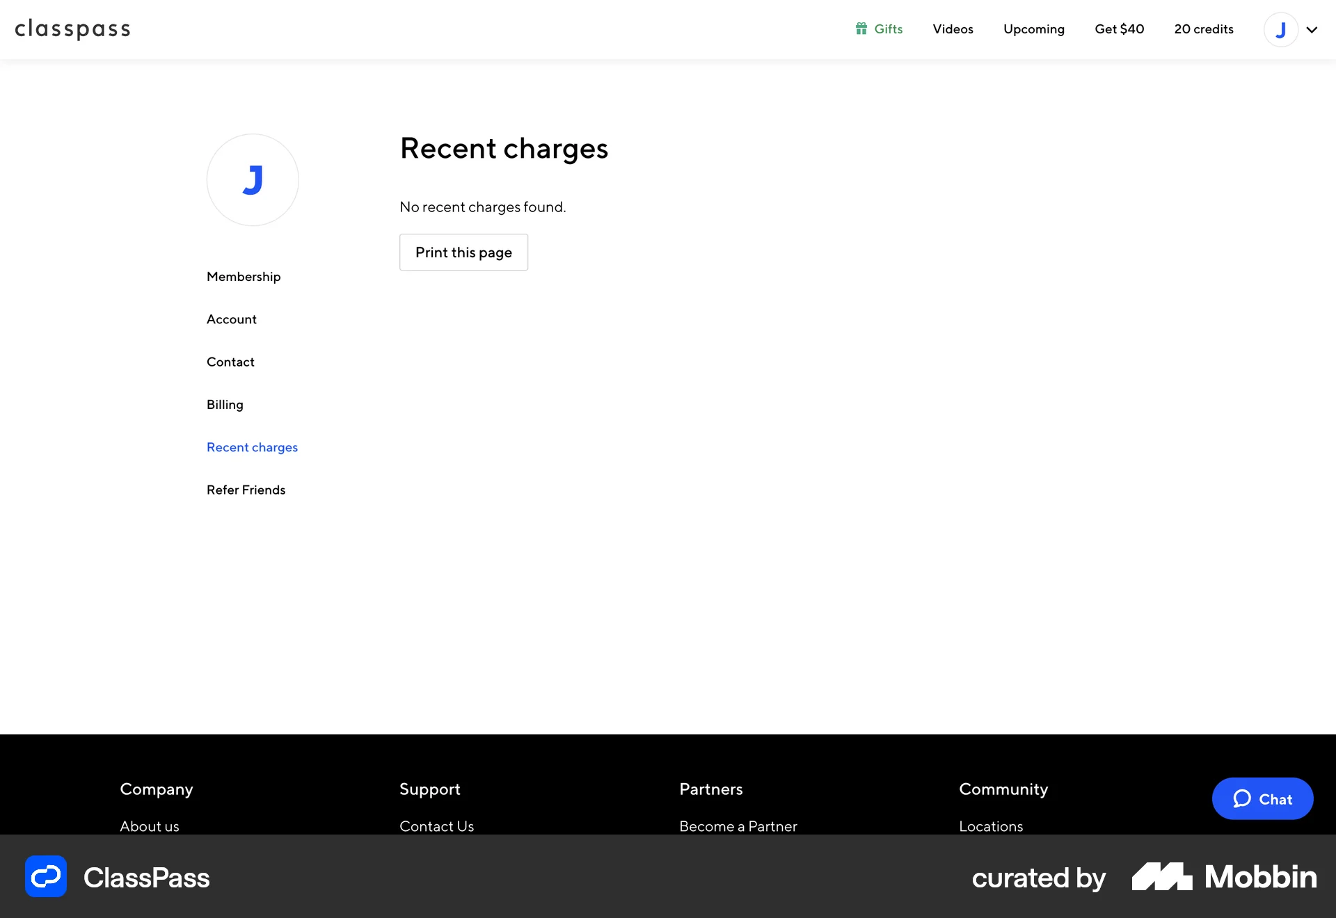Image resolution: width=1336 pixels, height=918 pixels.
Task: Open the Contact sidebar section
Action: click(230, 362)
